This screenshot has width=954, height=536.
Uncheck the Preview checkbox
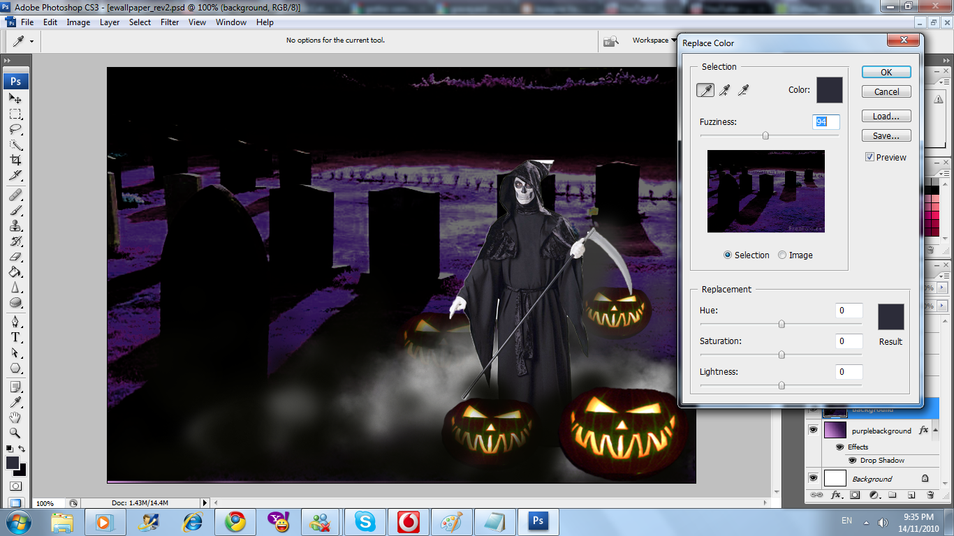point(869,157)
